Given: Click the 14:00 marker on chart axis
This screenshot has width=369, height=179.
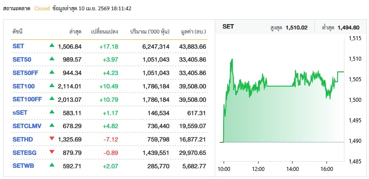Looking at the screenshot, I should coord(292,169).
